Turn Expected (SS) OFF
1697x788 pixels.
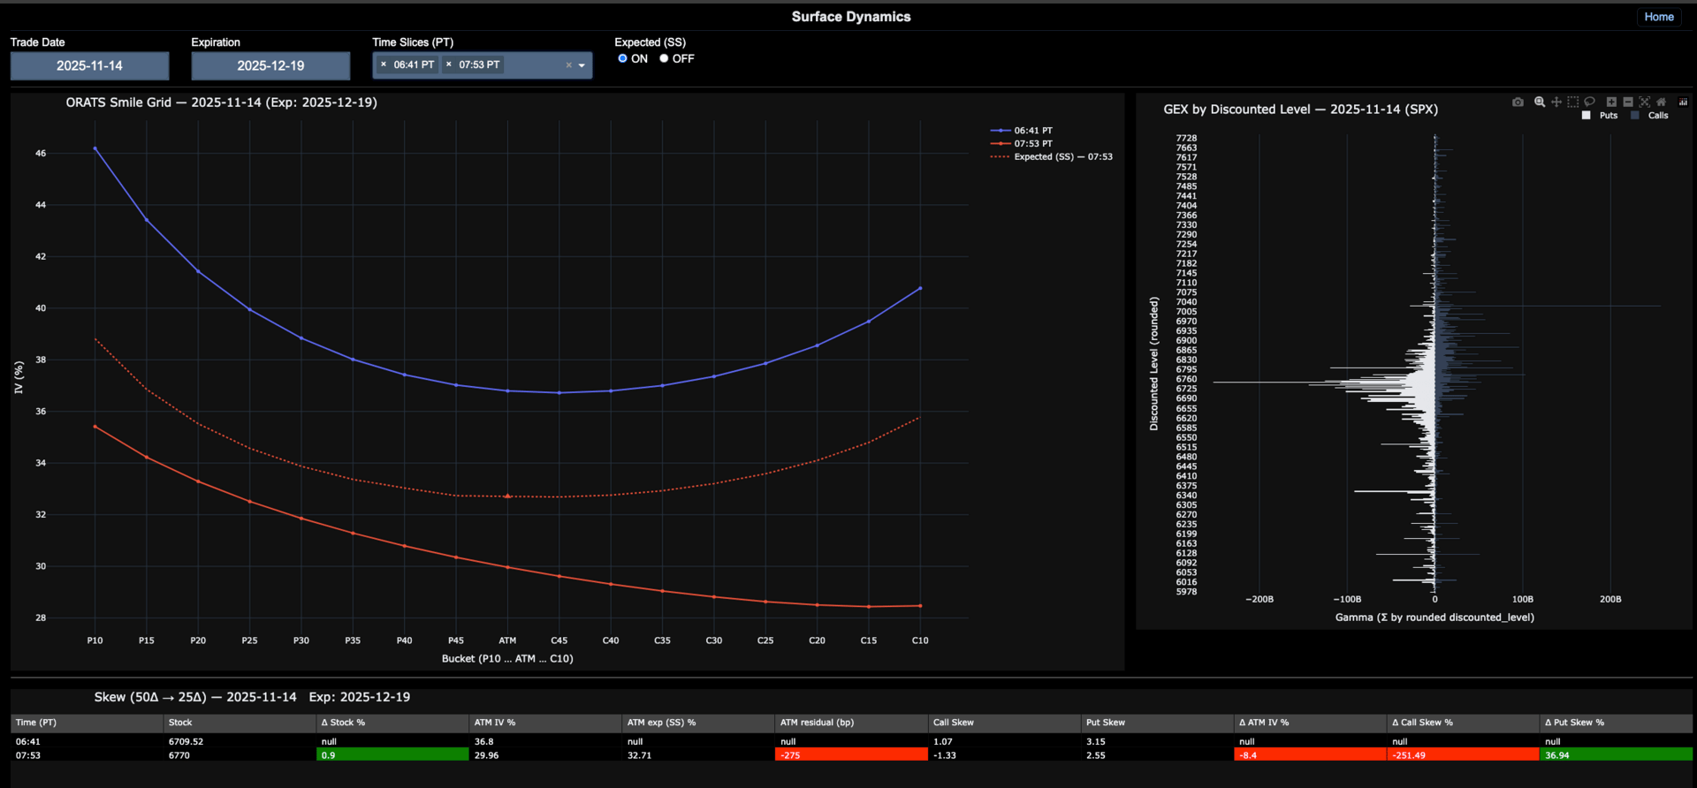click(664, 58)
